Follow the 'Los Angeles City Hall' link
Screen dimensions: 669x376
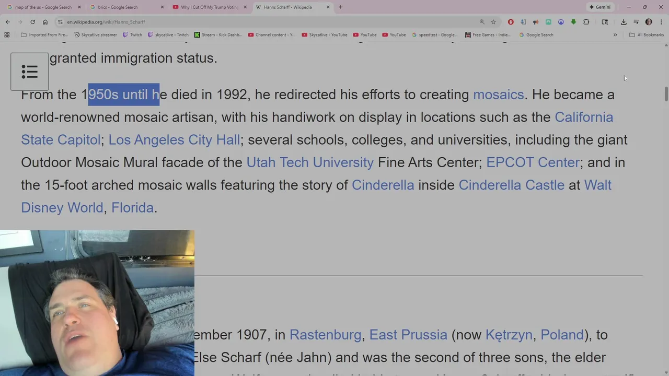tap(174, 140)
